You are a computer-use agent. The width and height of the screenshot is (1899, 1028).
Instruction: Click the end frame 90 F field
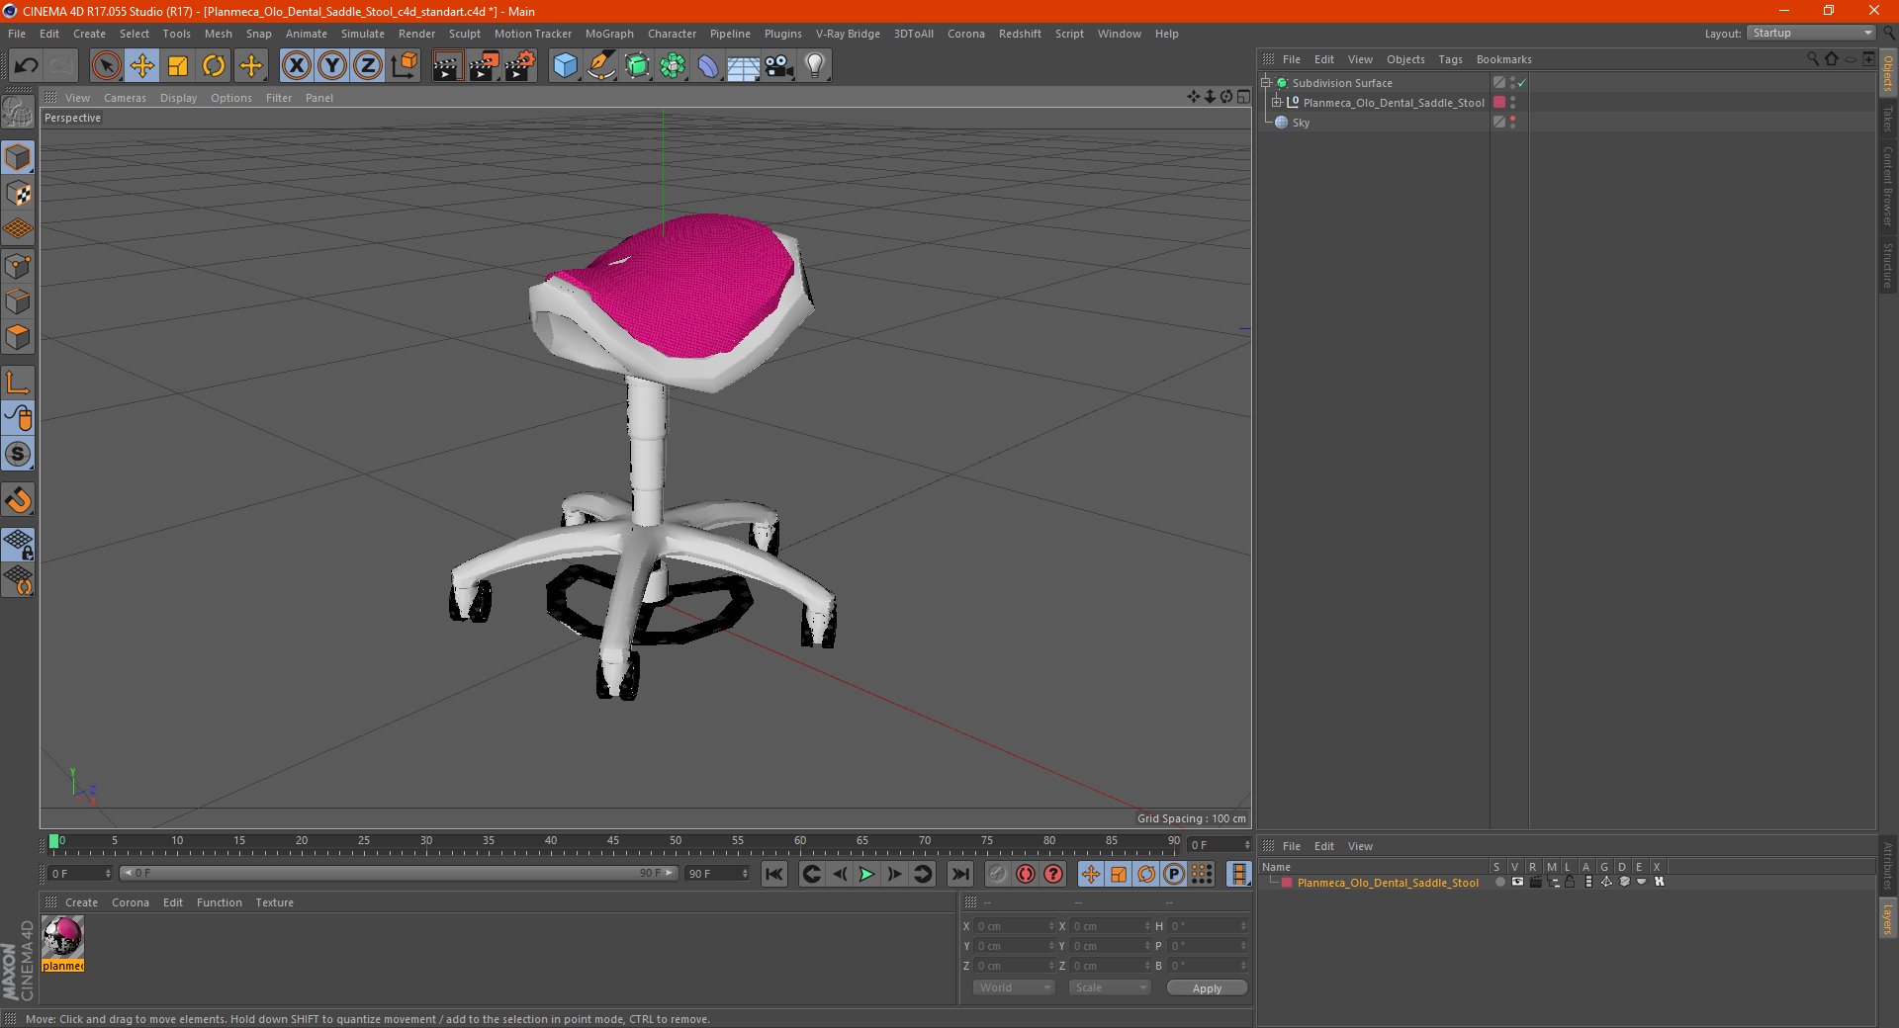click(717, 874)
